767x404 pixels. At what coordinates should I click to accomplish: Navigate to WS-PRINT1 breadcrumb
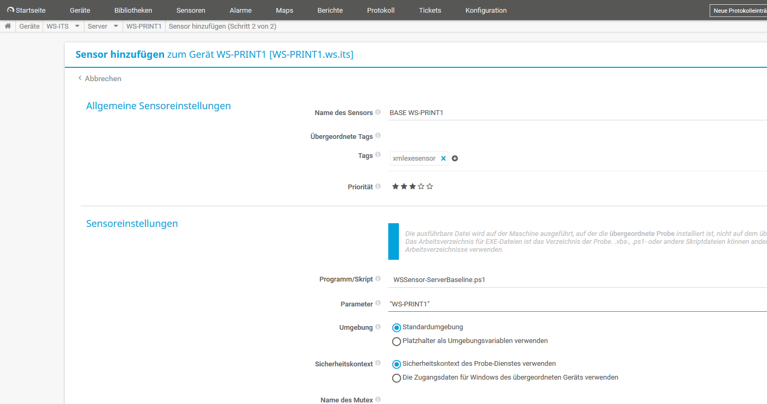pyautogui.click(x=144, y=26)
